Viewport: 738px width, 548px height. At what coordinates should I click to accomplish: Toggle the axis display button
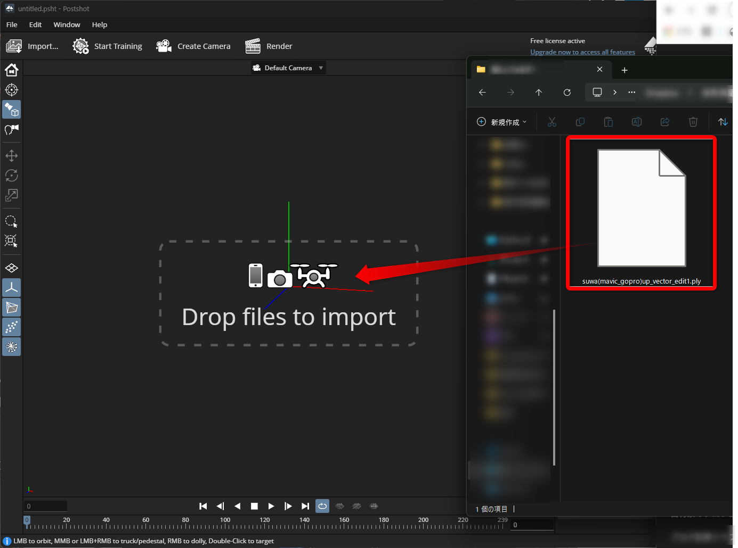tap(12, 288)
